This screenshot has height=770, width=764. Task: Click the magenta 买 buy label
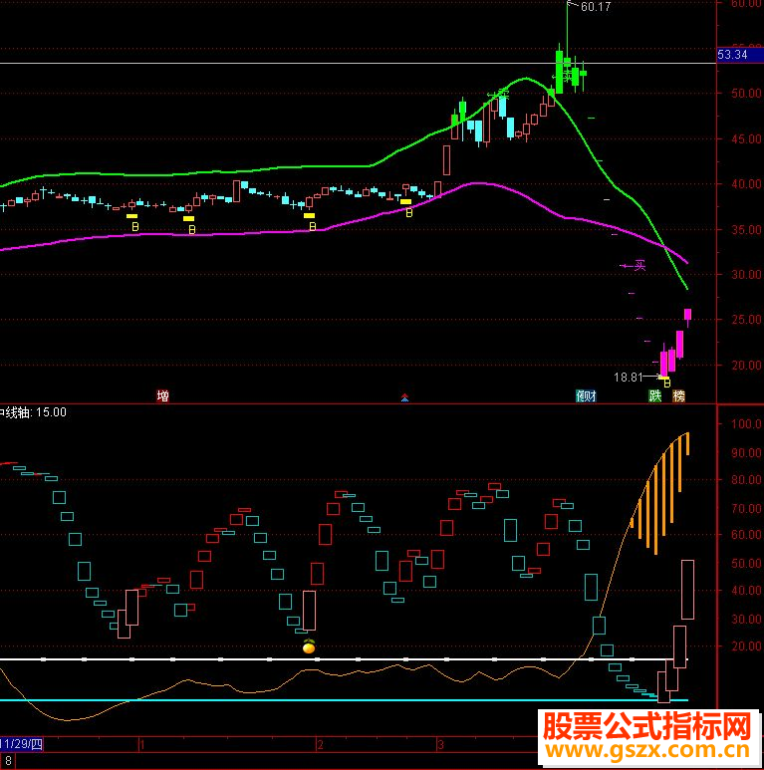pyautogui.click(x=639, y=266)
